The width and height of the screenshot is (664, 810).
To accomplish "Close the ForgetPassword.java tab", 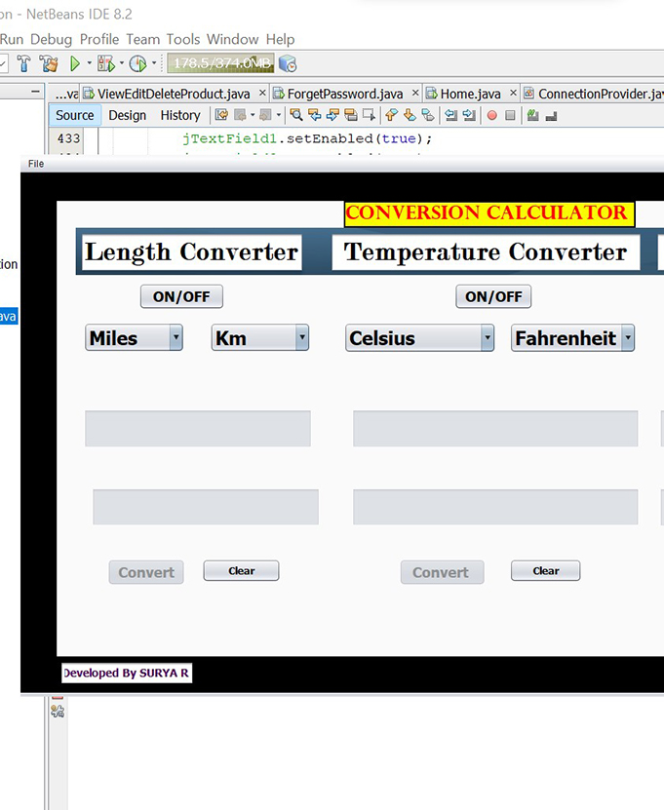I will 415,93.
